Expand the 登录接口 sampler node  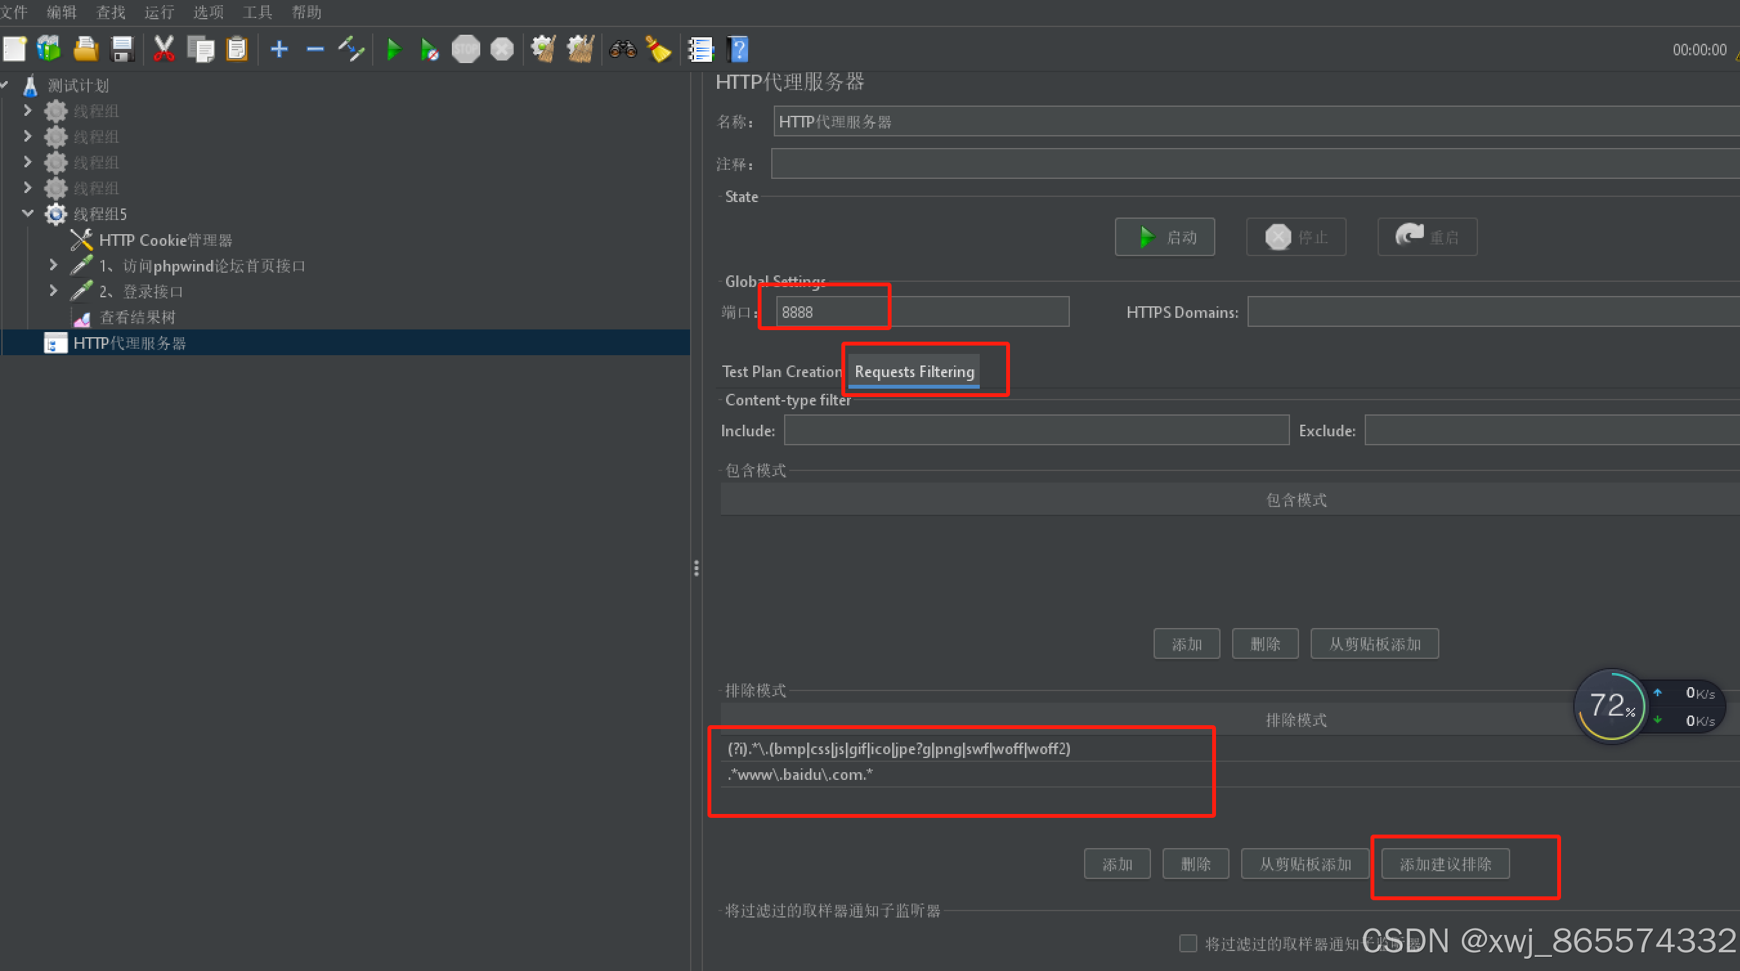pyautogui.click(x=53, y=291)
